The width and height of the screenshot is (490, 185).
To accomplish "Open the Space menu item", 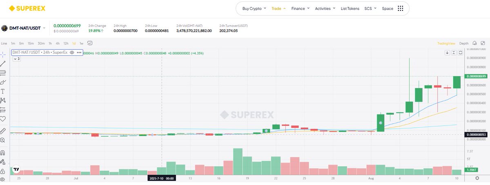I will pos(388,8).
